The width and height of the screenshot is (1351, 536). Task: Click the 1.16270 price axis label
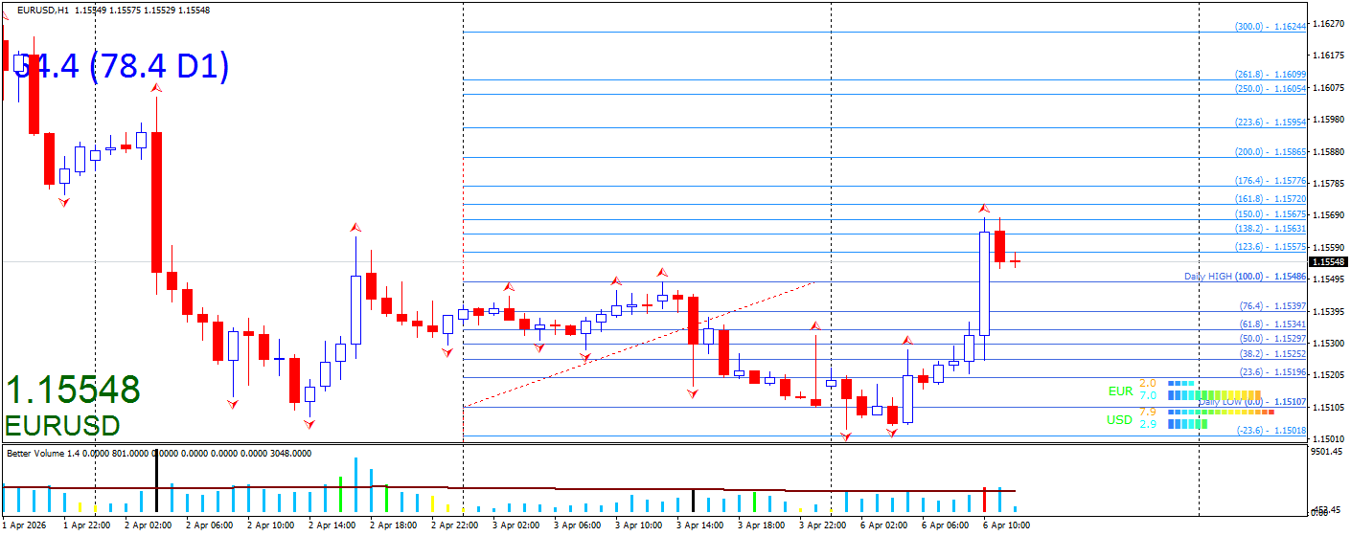(x=1328, y=24)
